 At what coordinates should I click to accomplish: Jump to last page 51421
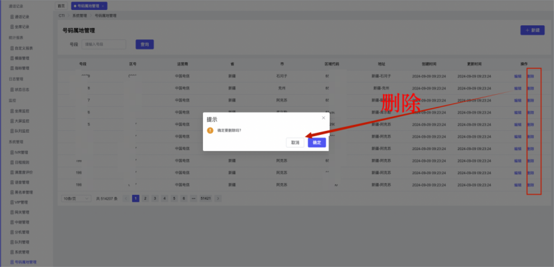[x=206, y=198]
